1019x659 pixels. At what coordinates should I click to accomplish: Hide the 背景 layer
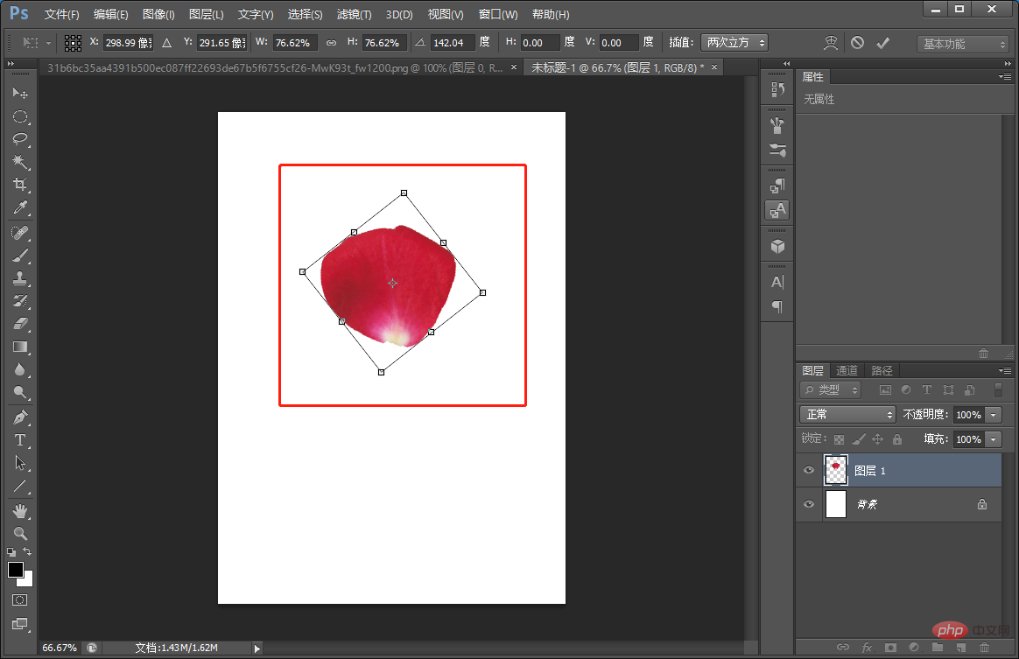coord(809,504)
